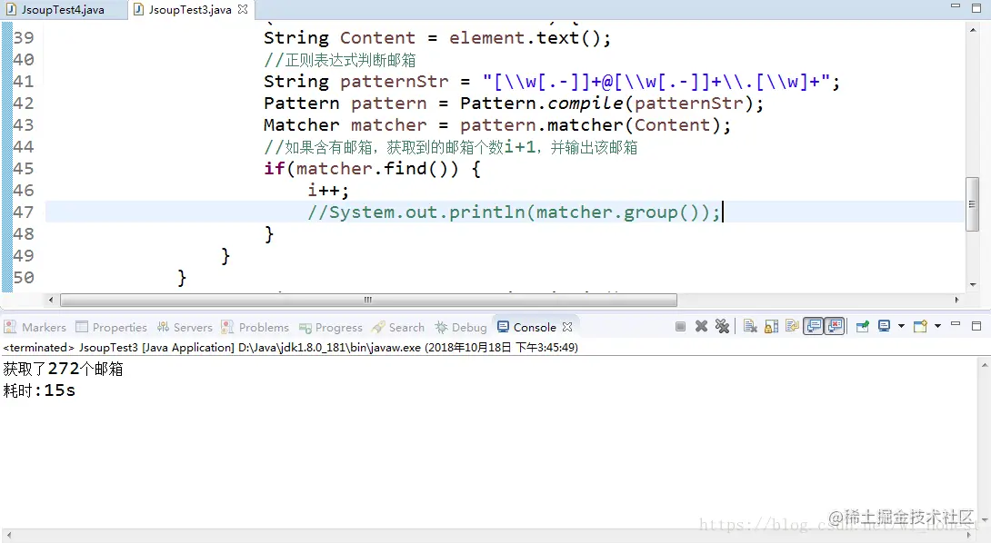Click Remove All Terminated Launches icon

point(722,326)
